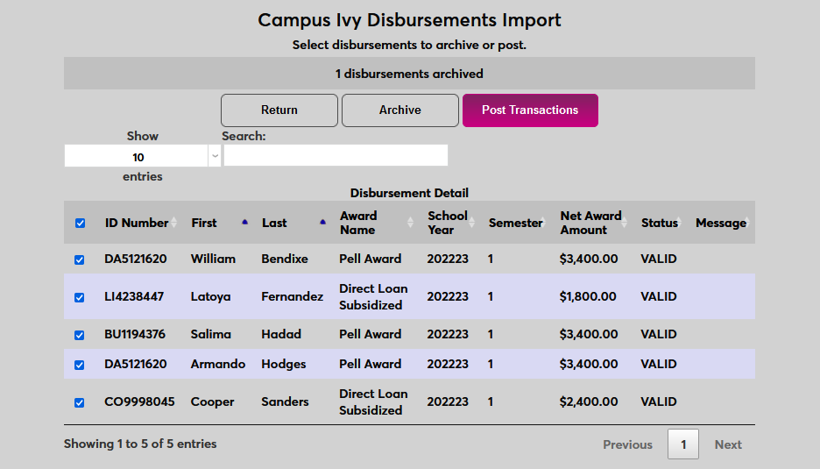The image size is (820, 469).
Task: Deselect the Cooper Sanders row checkbox
Action: coord(80,402)
